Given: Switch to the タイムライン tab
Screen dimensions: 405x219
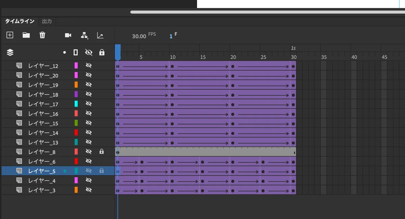Looking at the screenshot, I should tap(20, 21).
